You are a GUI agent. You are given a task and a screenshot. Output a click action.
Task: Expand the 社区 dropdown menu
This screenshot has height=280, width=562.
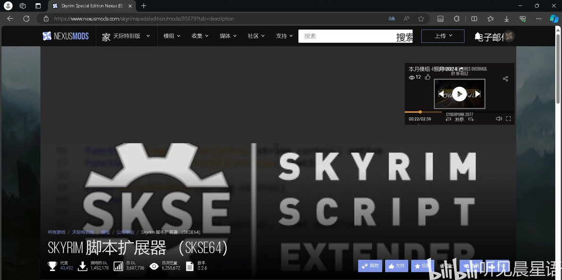pos(256,36)
